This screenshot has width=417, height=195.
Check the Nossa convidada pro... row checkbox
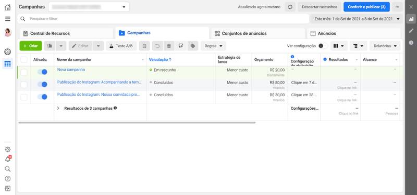(x=24, y=97)
